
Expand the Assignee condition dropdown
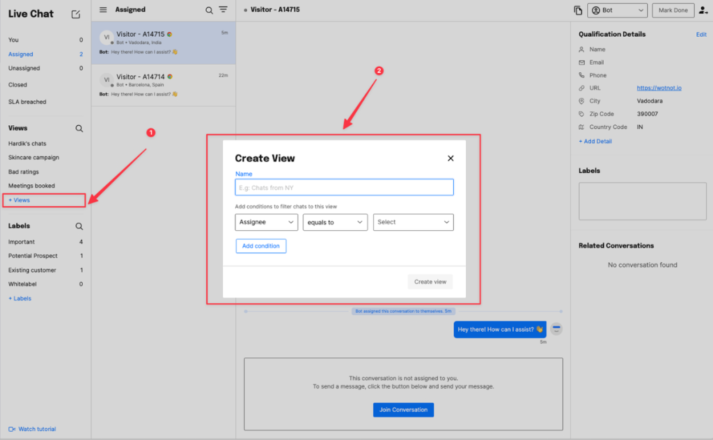(x=267, y=222)
